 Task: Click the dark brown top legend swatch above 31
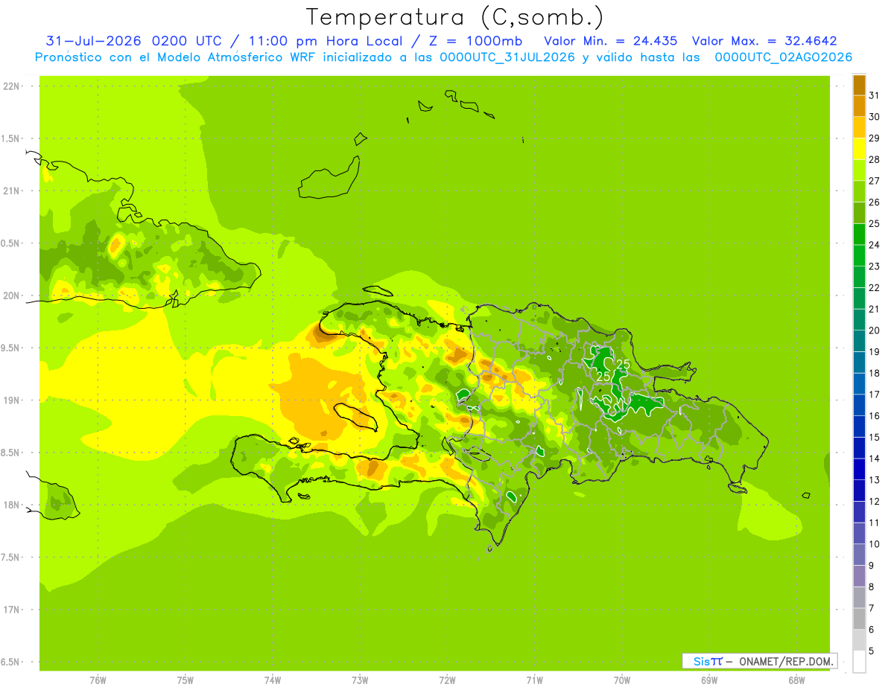(x=859, y=84)
